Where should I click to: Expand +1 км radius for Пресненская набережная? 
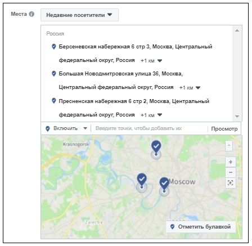pyautogui.click(x=151, y=115)
